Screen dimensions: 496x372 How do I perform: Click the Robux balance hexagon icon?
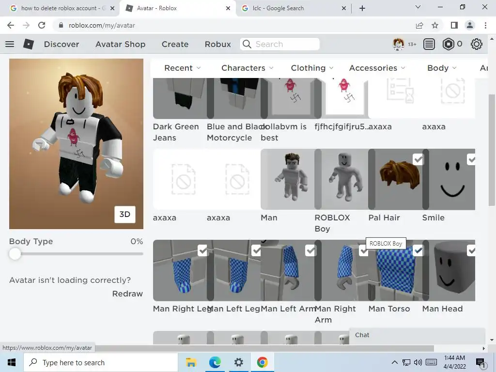click(448, 44)
